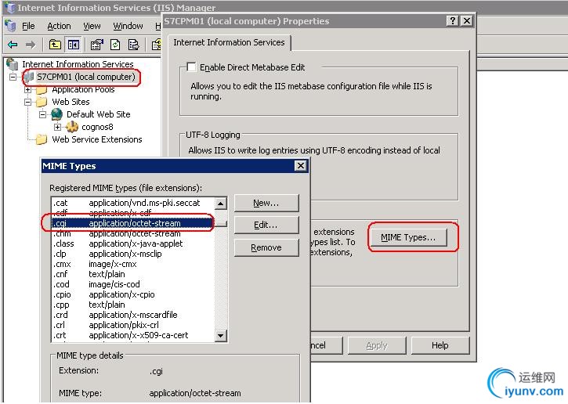
Task: Open the Window menu
Action: (x=128, y=26)
